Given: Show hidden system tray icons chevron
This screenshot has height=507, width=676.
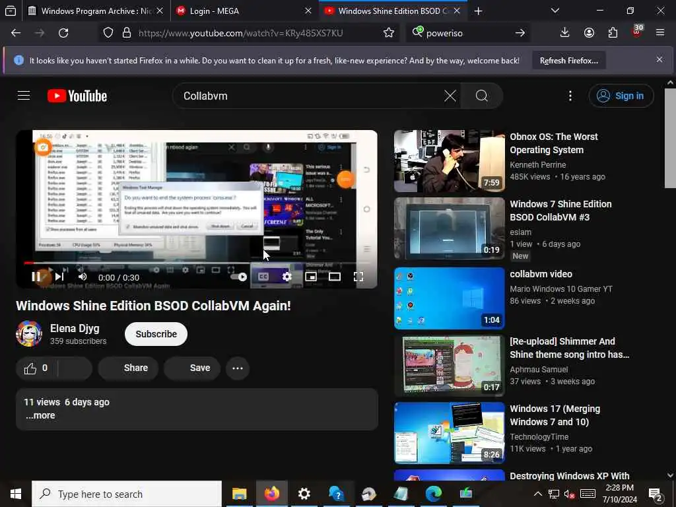Looking at the screenshot, I should point(537,494).
